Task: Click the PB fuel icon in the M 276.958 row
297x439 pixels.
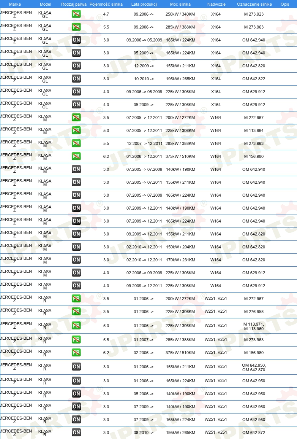Action: [76, 311]
